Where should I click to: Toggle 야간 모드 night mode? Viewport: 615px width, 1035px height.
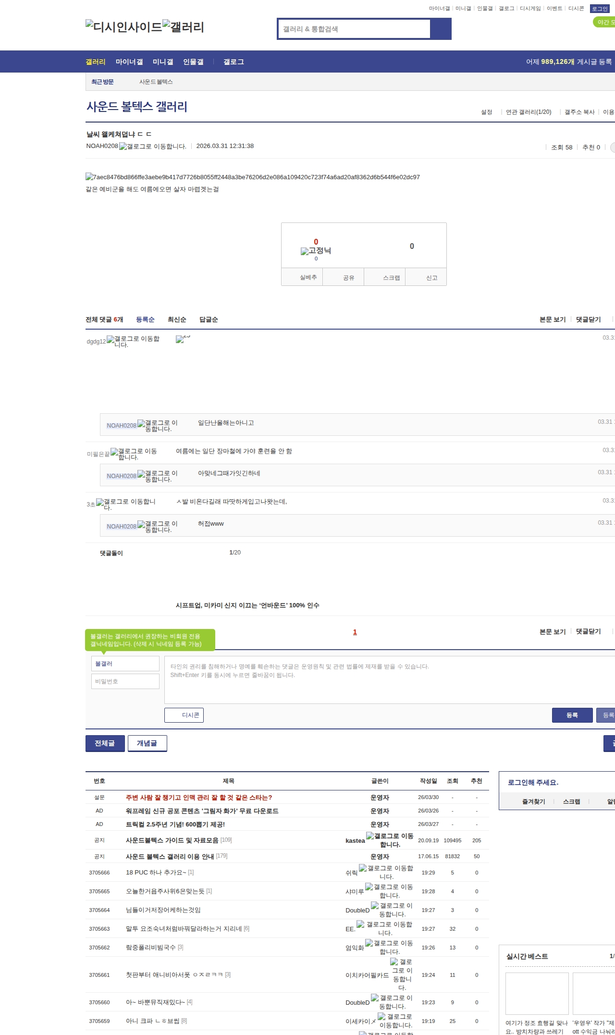(x=604, y=22)
